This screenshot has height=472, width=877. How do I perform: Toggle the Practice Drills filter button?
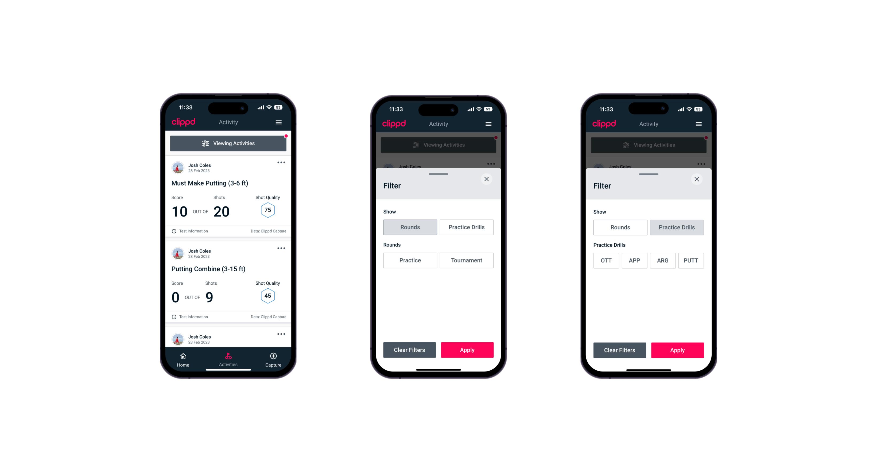coord(466,227)
